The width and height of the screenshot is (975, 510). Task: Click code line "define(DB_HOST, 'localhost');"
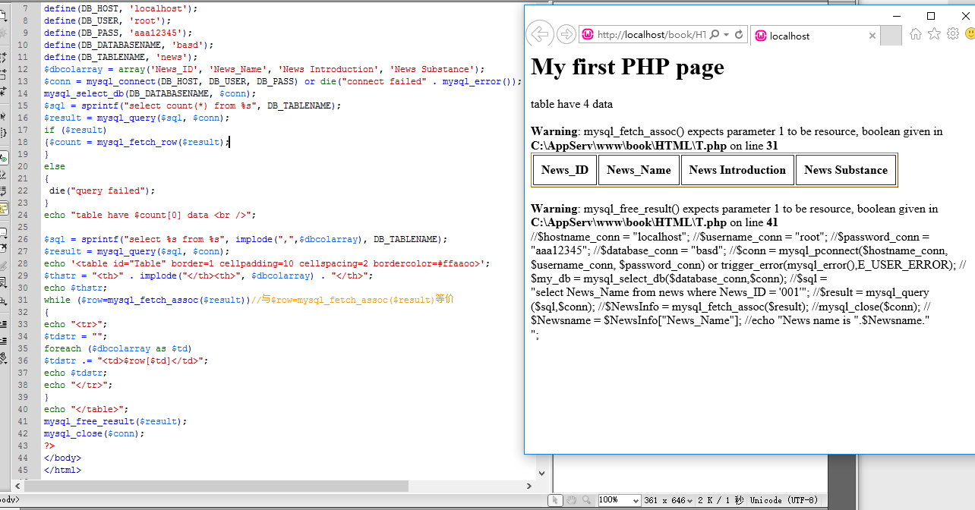click(121, 8)
